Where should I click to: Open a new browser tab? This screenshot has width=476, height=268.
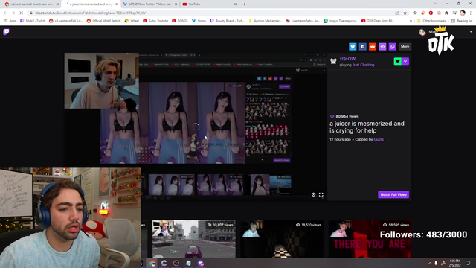pos(245,4)
